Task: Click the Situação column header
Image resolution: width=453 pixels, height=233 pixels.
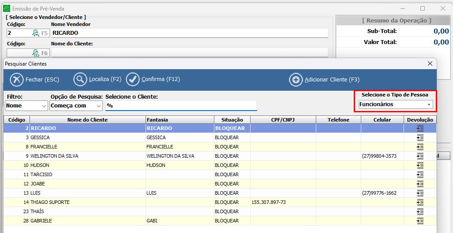Action: (232, 120)
